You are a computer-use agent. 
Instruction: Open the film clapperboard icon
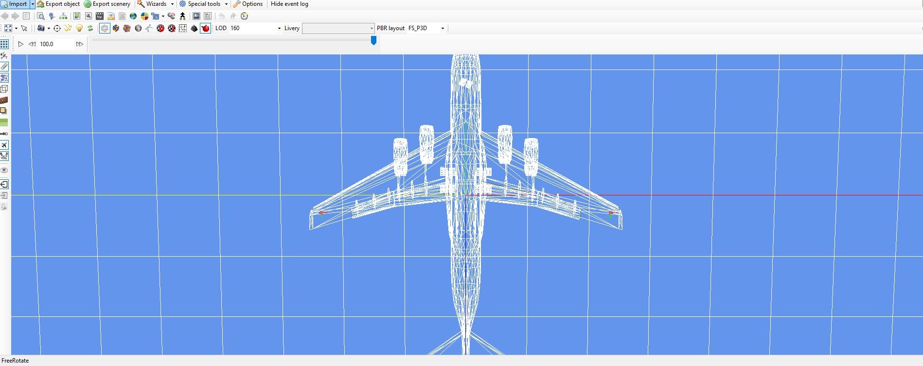click(100, 16)
